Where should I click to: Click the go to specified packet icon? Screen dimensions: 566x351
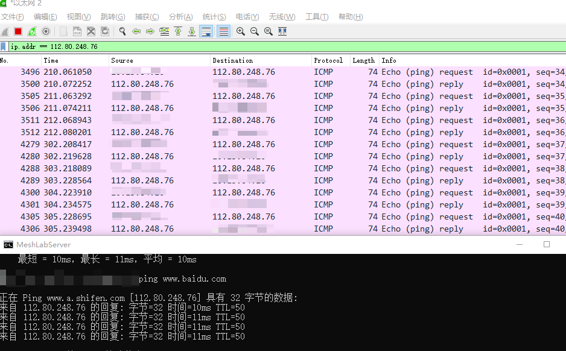(x=164, y=32)
